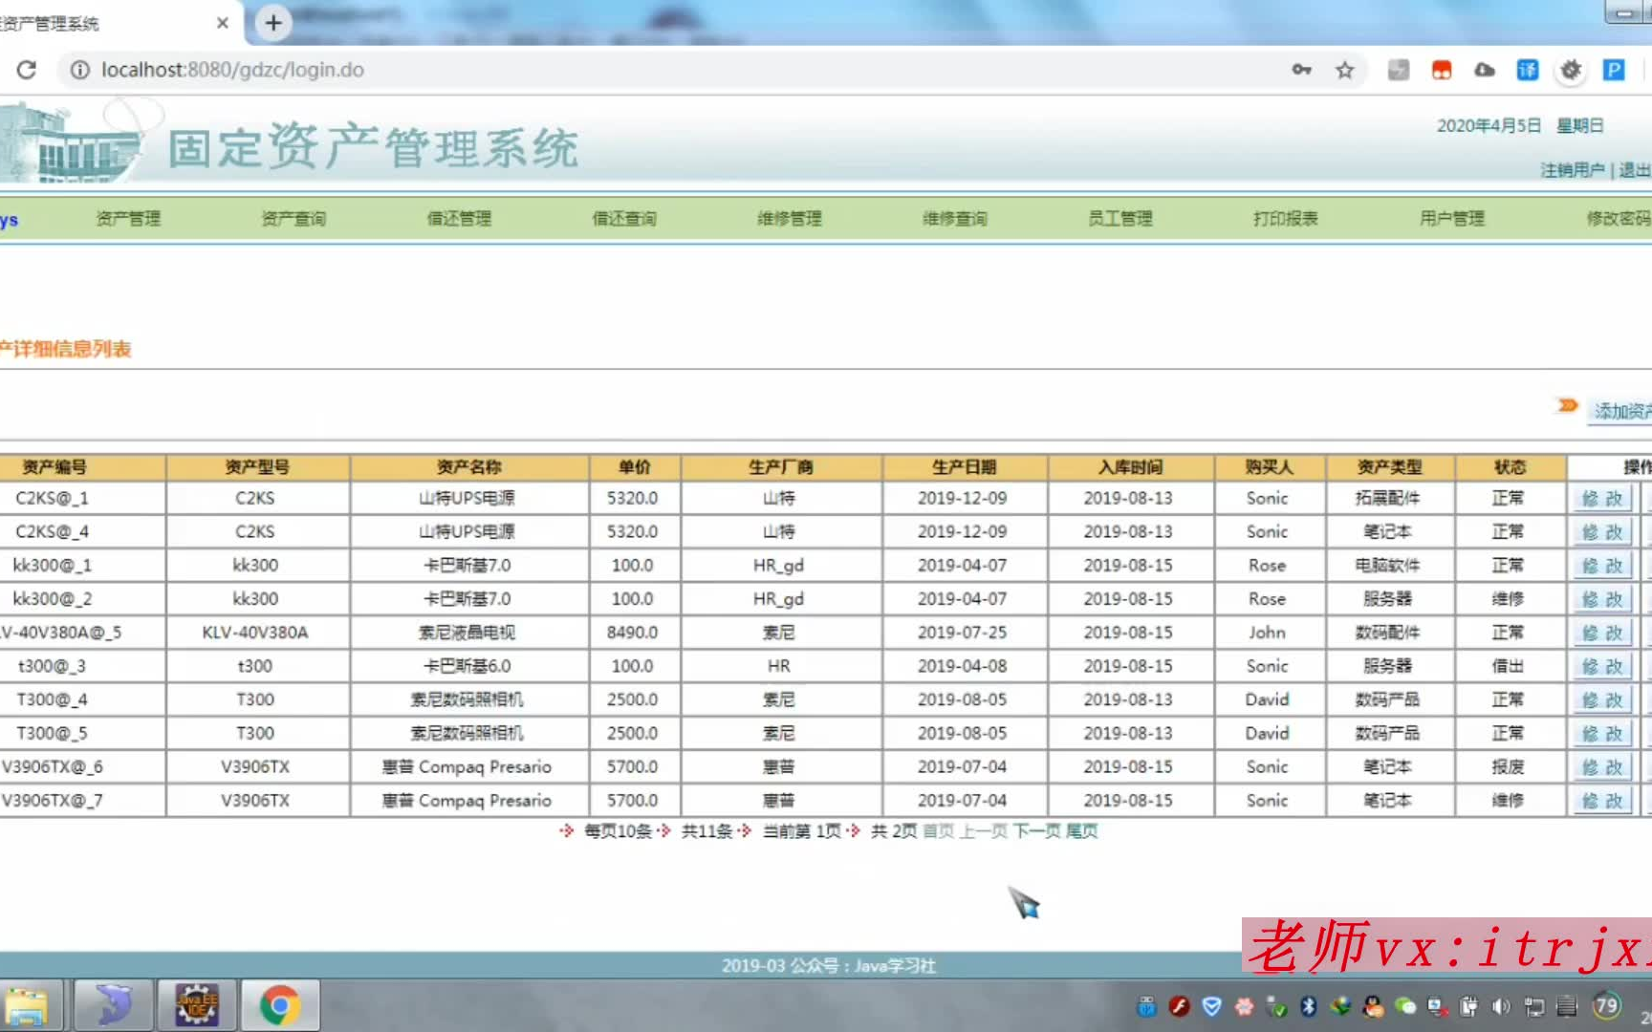Open the translate extension icon
This screenshot has height=1032, width=1652.
pos(1526,70)
